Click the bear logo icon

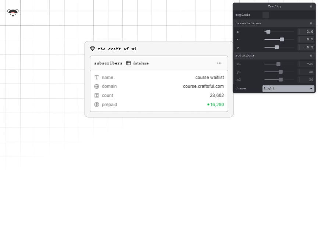[13, 12]
